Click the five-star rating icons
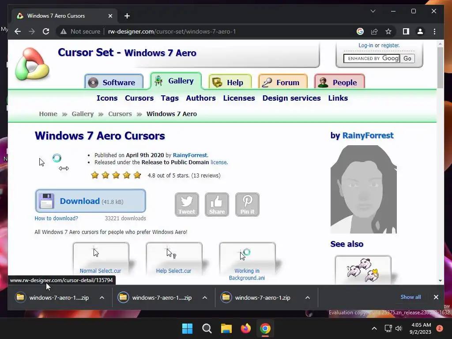This screenshot has width=452, height=339. coord(116,175)
